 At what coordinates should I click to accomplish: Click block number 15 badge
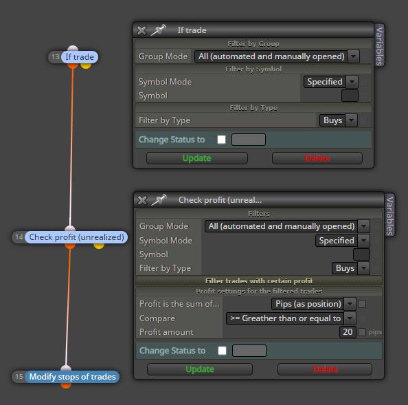19,377
